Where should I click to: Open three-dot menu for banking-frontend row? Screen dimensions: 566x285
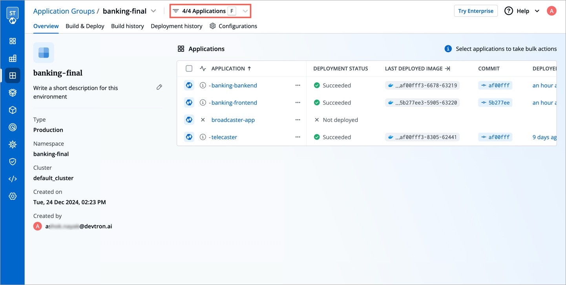coord(298,103)
